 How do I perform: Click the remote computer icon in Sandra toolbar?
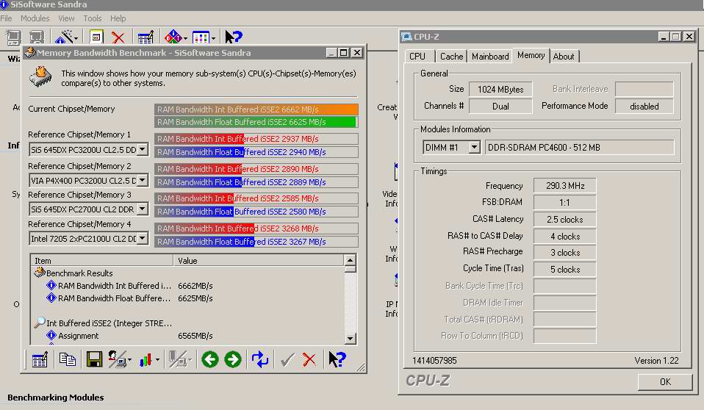[37, 37]
